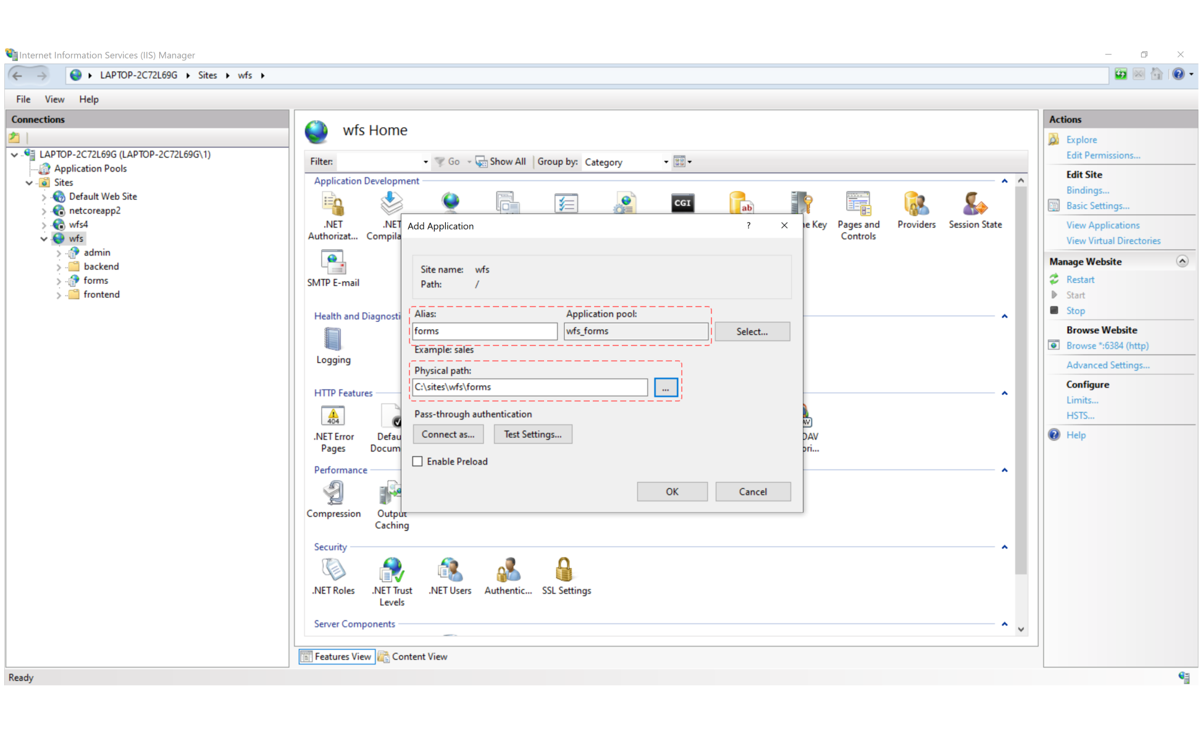Collapse the Application Development section
This screenshot has width=1203, height=731.
[1005, 181]
